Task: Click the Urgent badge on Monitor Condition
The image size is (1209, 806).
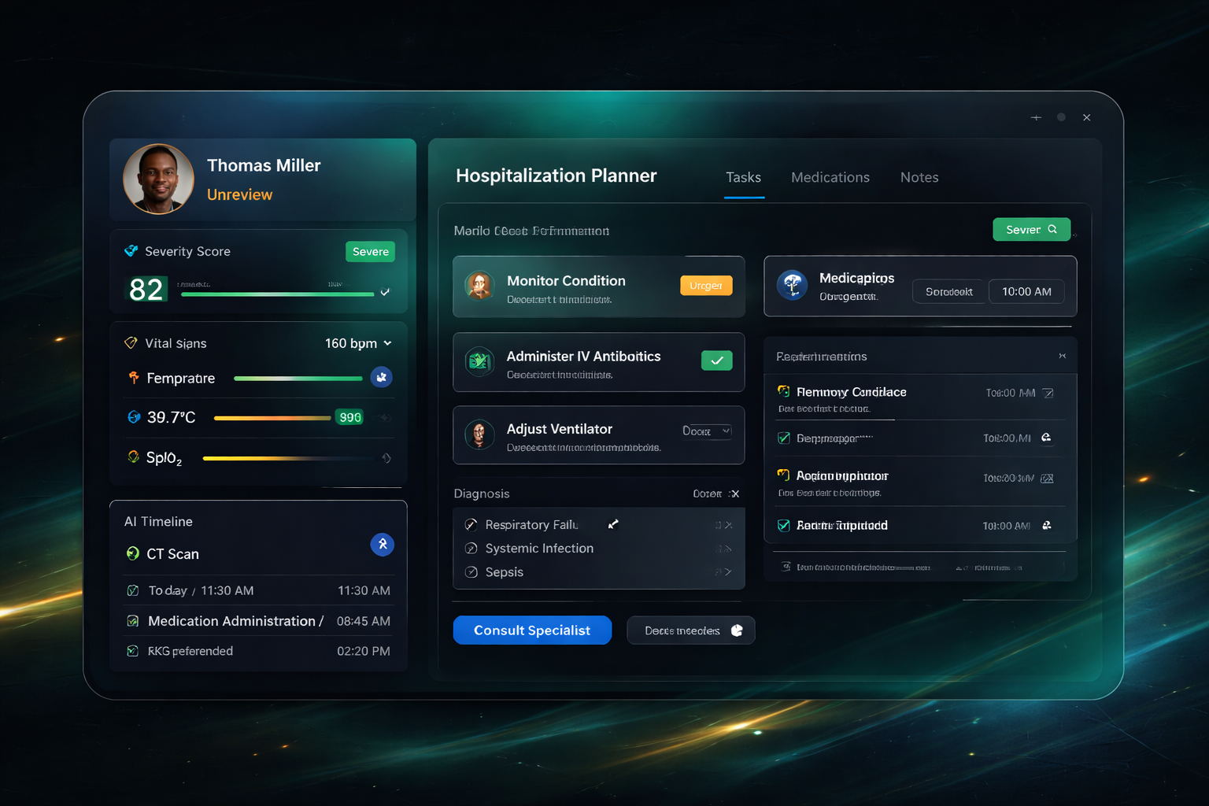Action: (x=705, y=286)
